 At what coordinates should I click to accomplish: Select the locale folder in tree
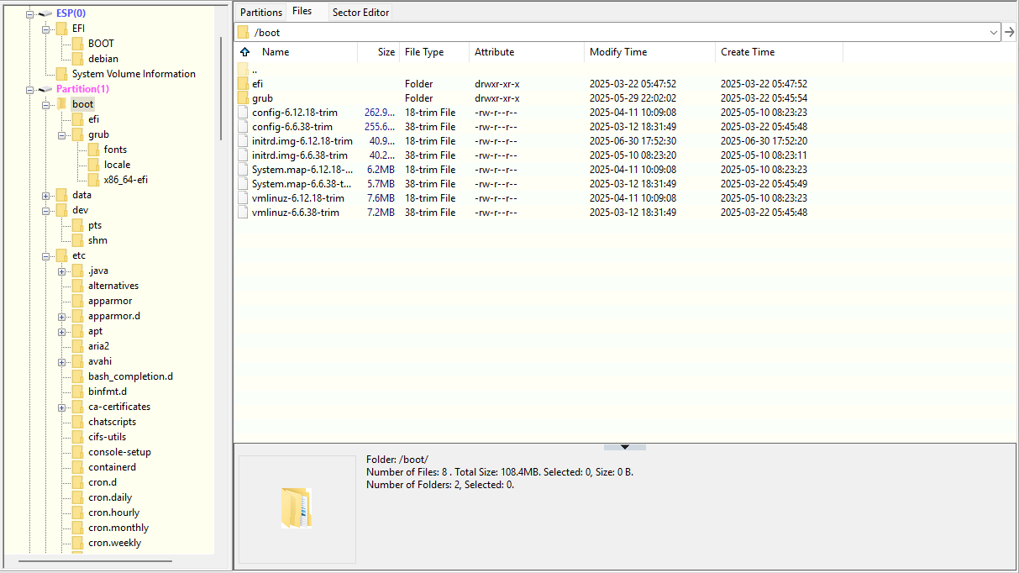click(x=117, y=165)
